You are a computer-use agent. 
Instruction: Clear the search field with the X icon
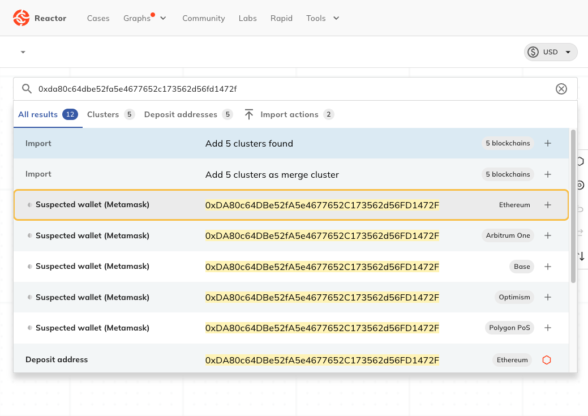pos(561,89)
